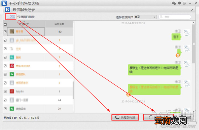This screenshot has height=130, width=199.
Task: Minimize the 开心手机恢复大师 main window
Action: pos(190,3)
